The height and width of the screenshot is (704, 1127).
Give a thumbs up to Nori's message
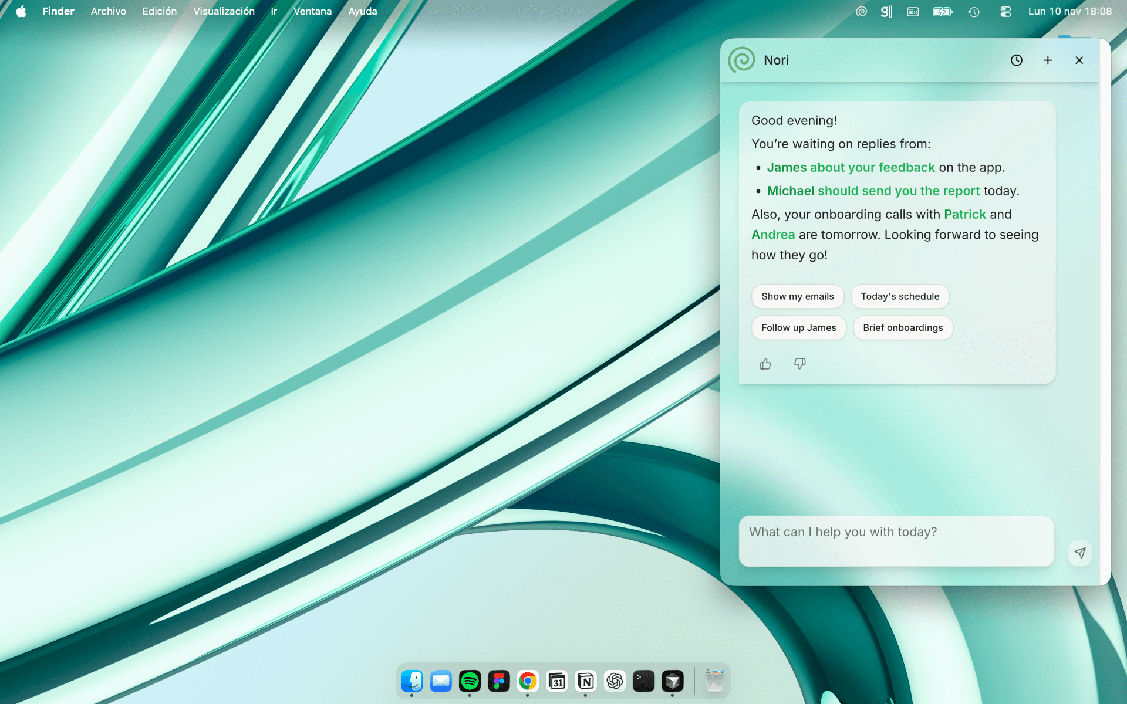pyautogui.click(x=765, y=364)
